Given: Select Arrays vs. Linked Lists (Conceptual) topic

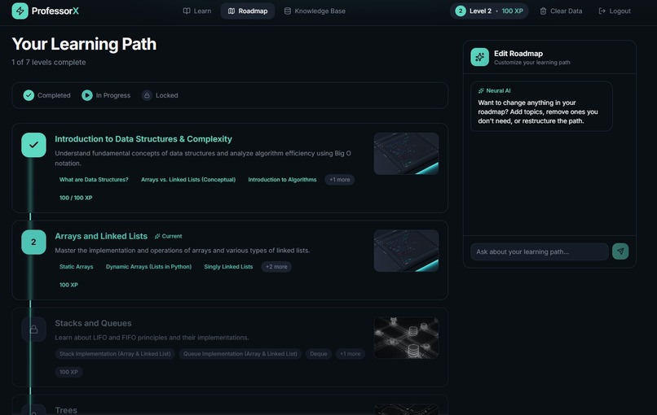Looking at the screenshot, I should tap(188, 180).
